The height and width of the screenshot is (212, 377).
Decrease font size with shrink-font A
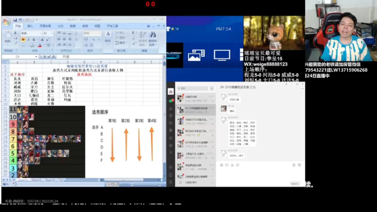click(x=48, y=40)
